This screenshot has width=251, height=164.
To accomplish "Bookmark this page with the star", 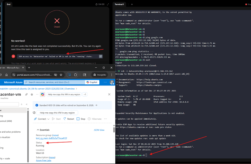I will pos(61,75).
